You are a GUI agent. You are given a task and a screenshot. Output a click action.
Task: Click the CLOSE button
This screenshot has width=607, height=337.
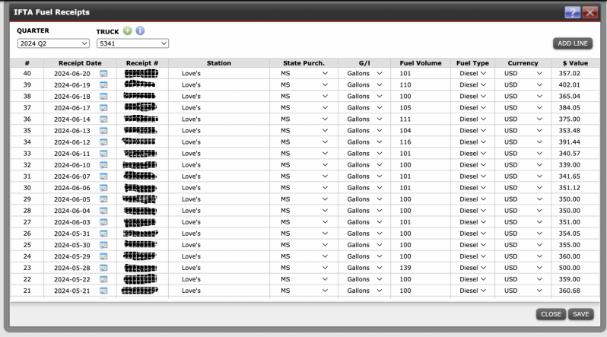point(551,314)
